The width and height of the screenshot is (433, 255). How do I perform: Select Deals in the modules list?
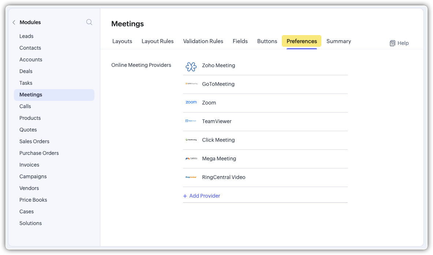pos(26,71)
